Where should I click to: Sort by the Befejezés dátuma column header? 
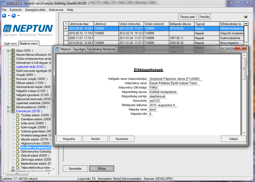pyautogui.click(x=181, y=24)
